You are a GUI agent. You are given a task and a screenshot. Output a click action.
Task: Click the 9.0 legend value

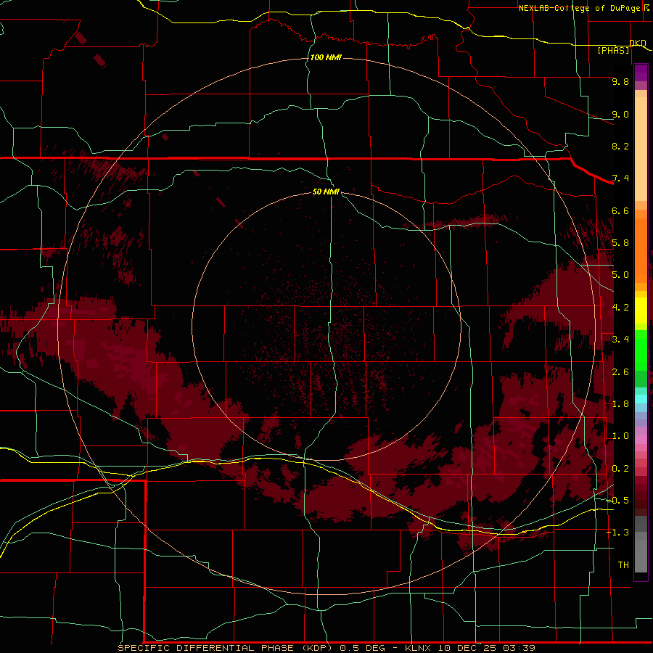click(x=620, y=114)
